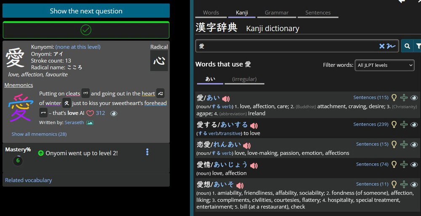Screen dimensions: 421x216
Task: Select the (irregular) reading tab
Action: [244, 79]
